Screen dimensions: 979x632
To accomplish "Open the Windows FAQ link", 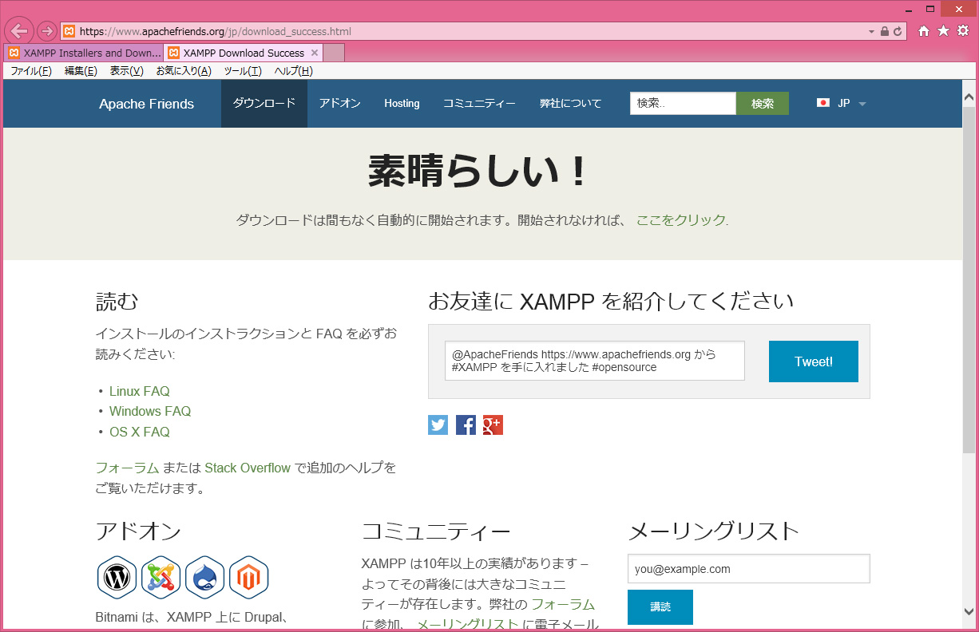I will point(150,412).
